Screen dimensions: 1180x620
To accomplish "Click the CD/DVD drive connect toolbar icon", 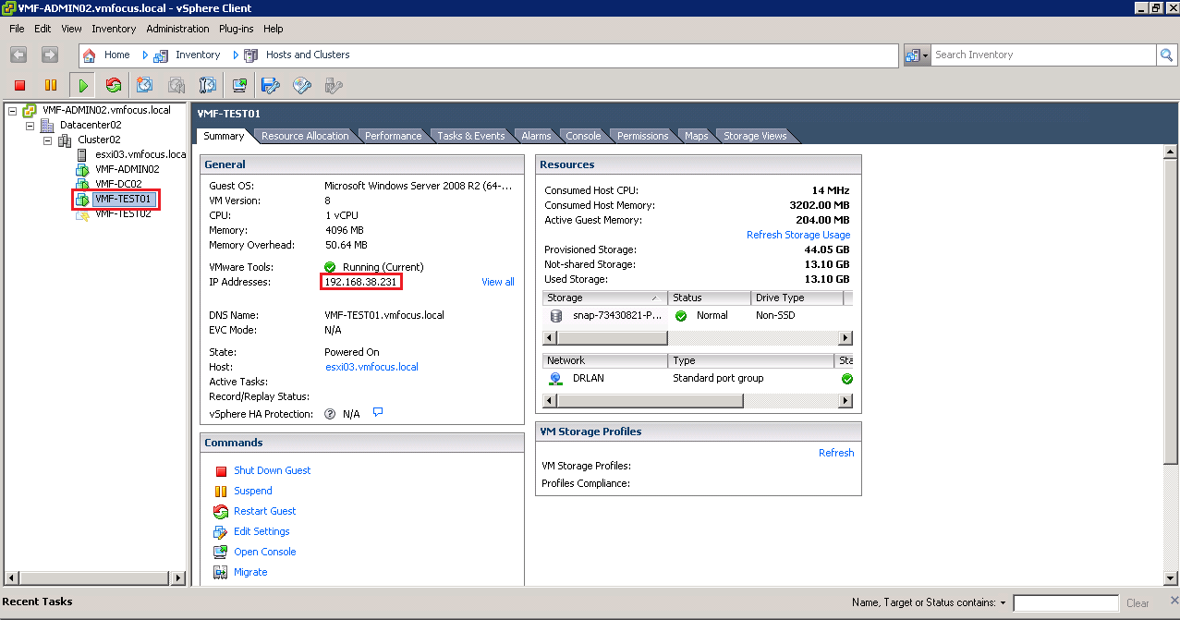I will [x=302, y=85].
